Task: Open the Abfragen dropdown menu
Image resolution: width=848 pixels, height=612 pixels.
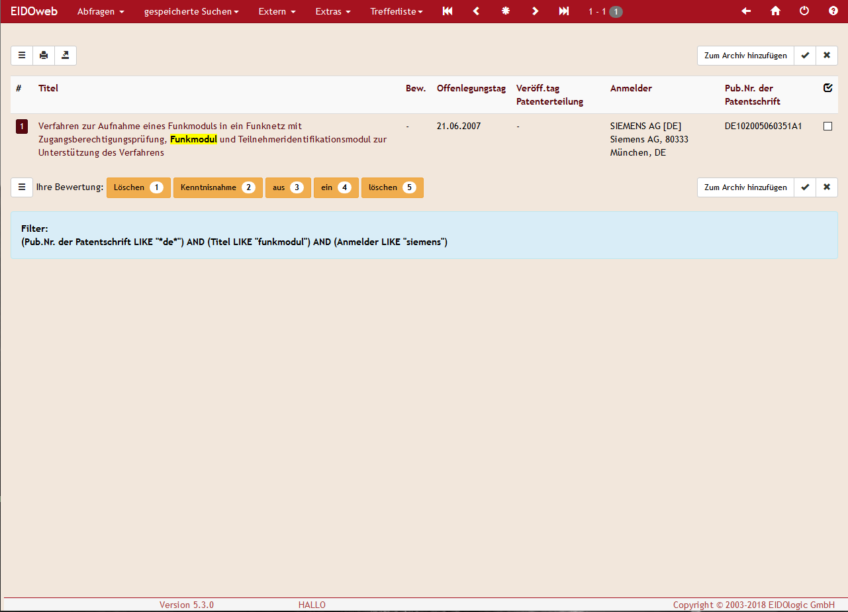Action: click(x=101, y=11)
